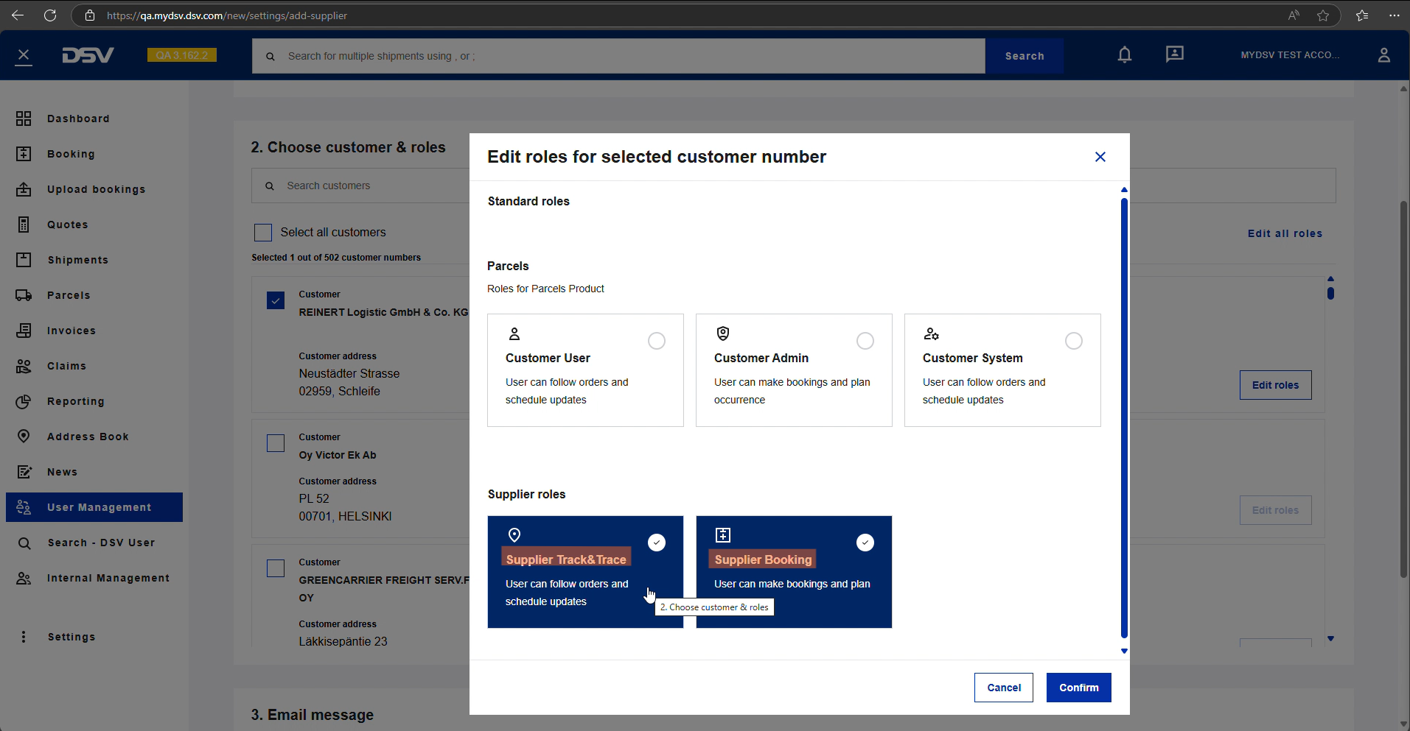Open the feedback chat icon in header
The width and height of the screenshot is (1410, 731).
(x=1174, y=54)
